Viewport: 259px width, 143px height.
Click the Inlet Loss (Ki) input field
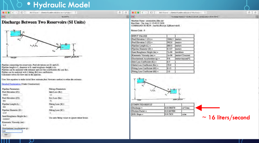(59, 95)
